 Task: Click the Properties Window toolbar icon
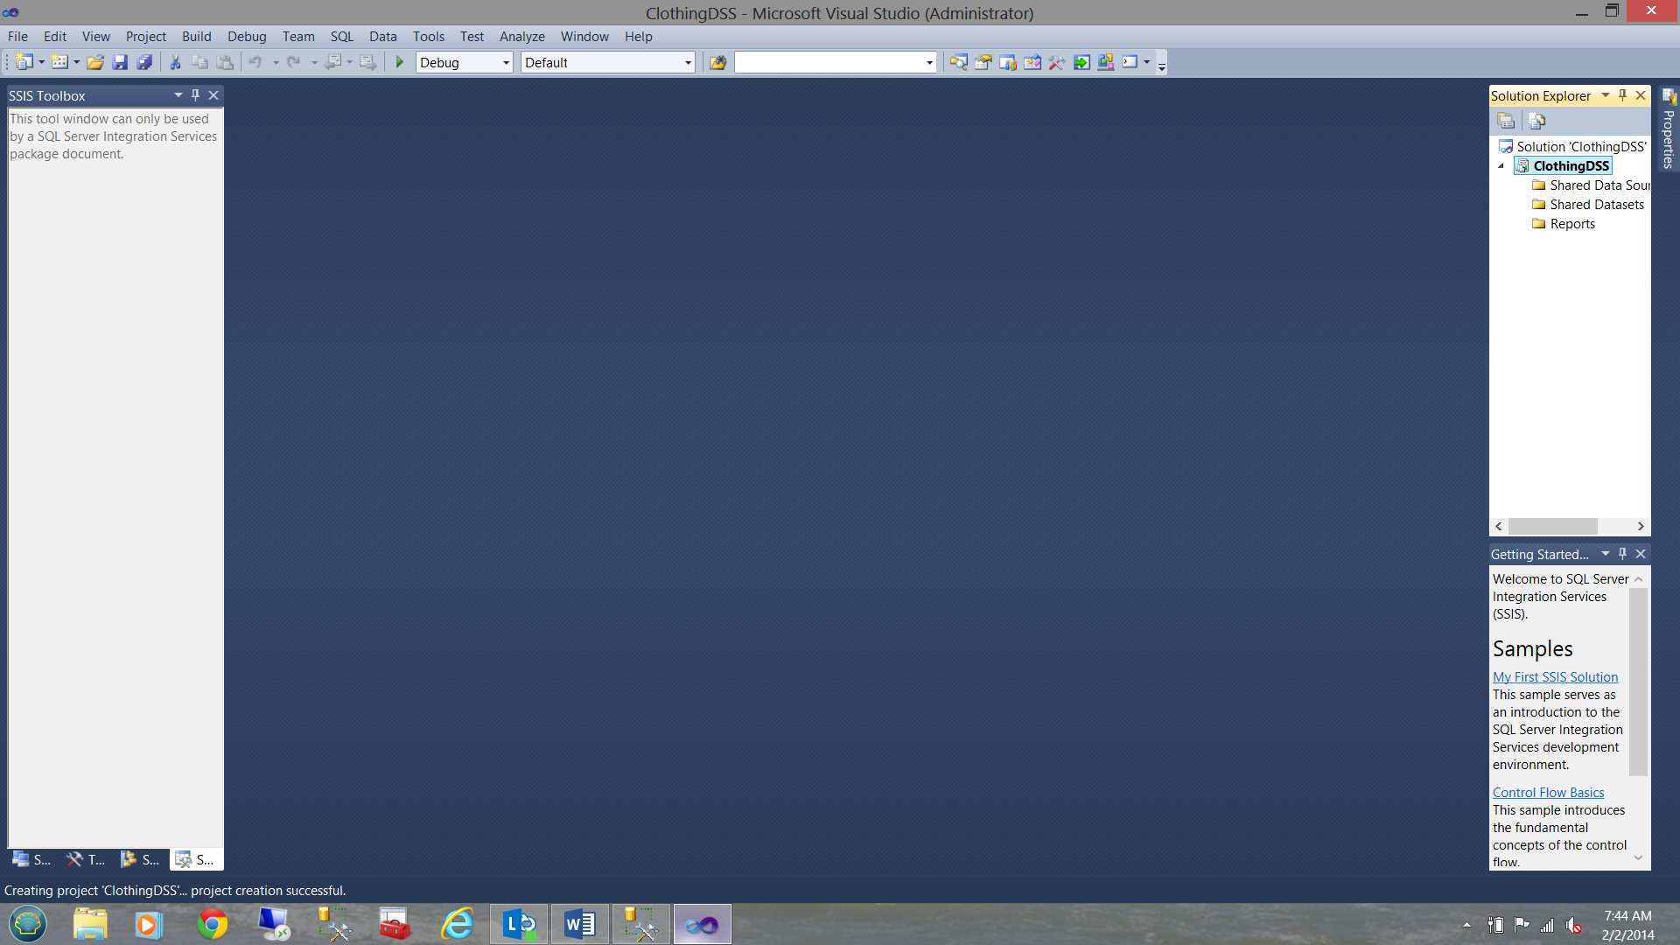tap(983, 62)
